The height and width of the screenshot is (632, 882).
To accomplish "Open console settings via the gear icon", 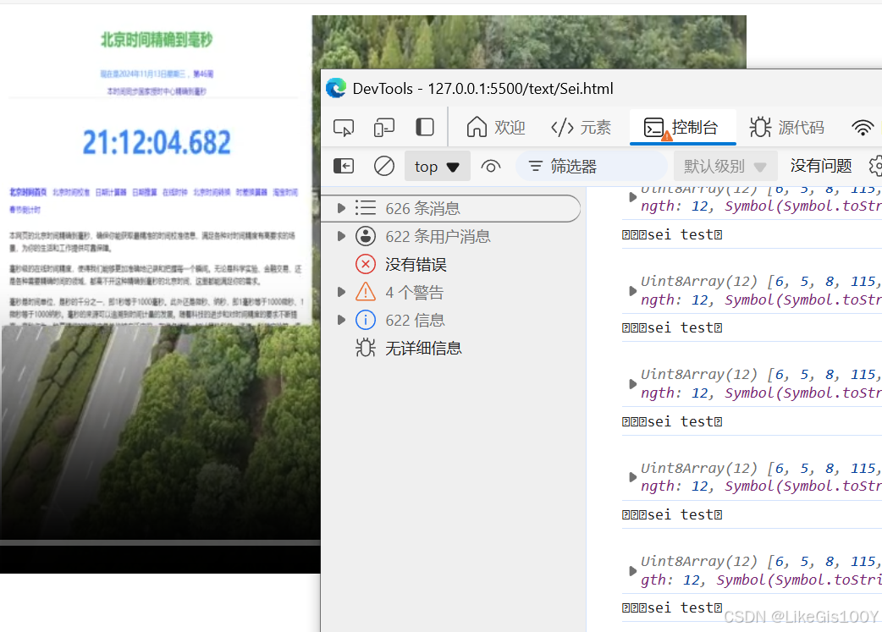I will click(876, 166).
